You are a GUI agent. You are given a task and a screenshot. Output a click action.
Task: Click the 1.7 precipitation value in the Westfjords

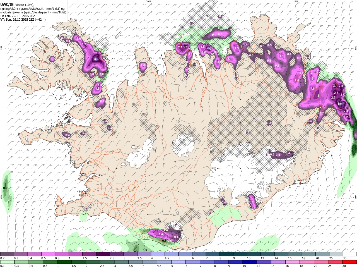[x=84, y=44]
